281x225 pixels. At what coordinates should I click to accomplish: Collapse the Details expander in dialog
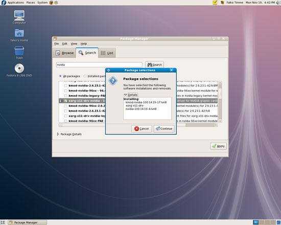(131, 95)
